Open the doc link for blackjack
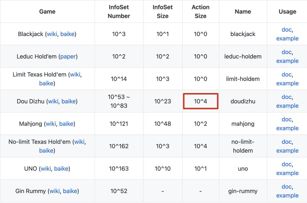 [x=287, y=30]
